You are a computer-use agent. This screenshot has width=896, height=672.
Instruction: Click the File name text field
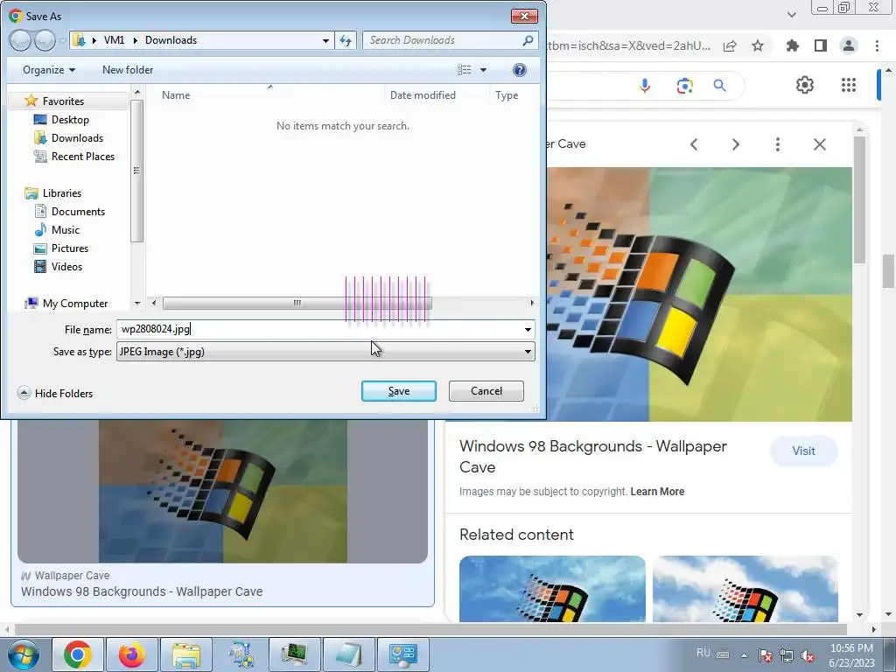coord(318,329)
